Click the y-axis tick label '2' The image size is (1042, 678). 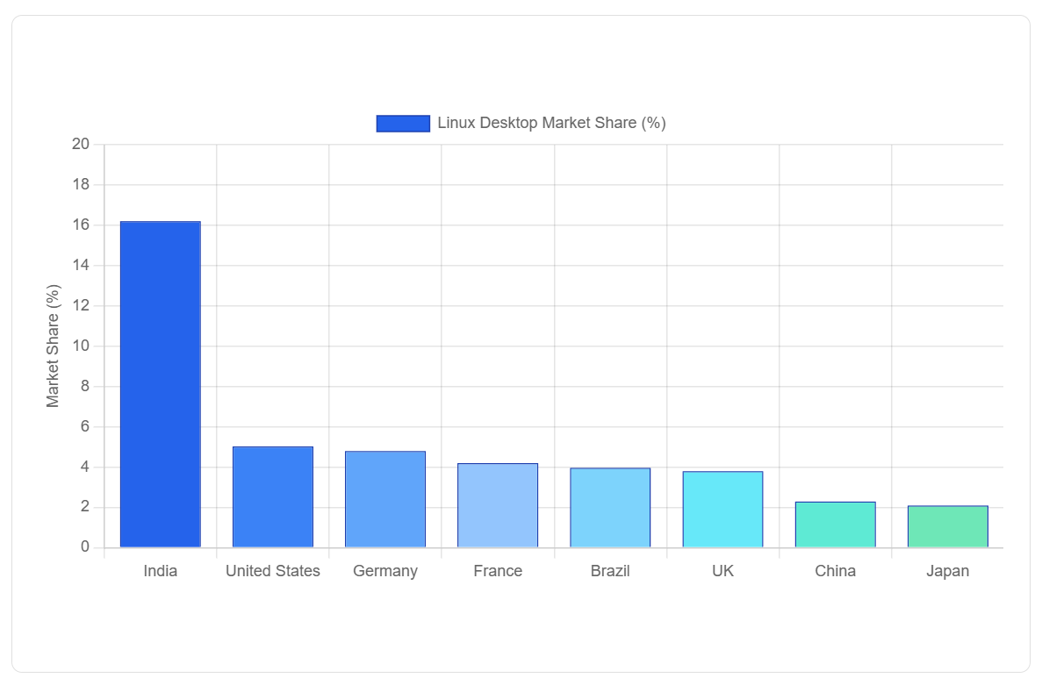pyautogui.click(x=85, y=507)
